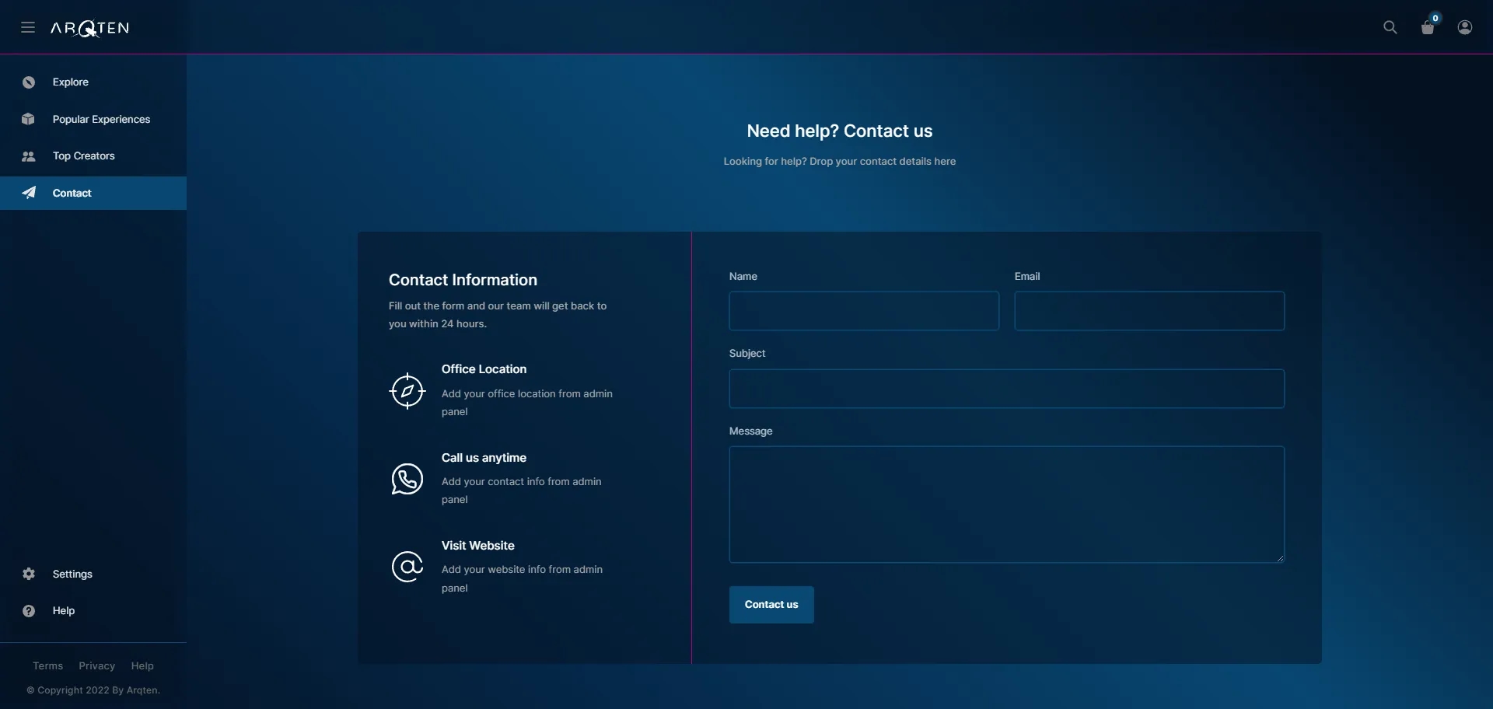Click the Explore compass icon in sidebar
This screenshot has width=1493, height=709.
click(x=29, y=82)
